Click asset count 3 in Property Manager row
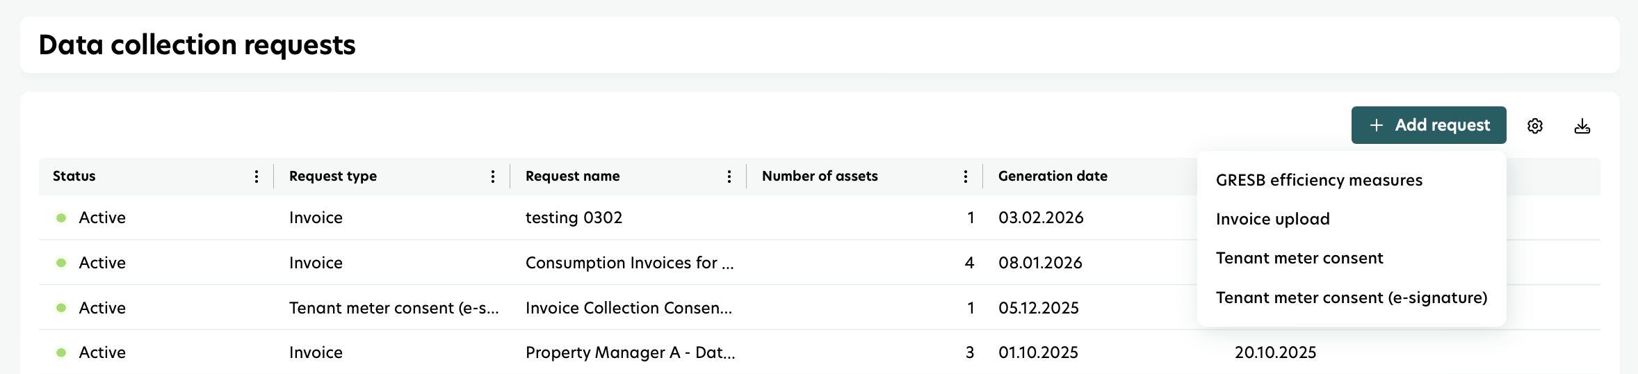 970,352
